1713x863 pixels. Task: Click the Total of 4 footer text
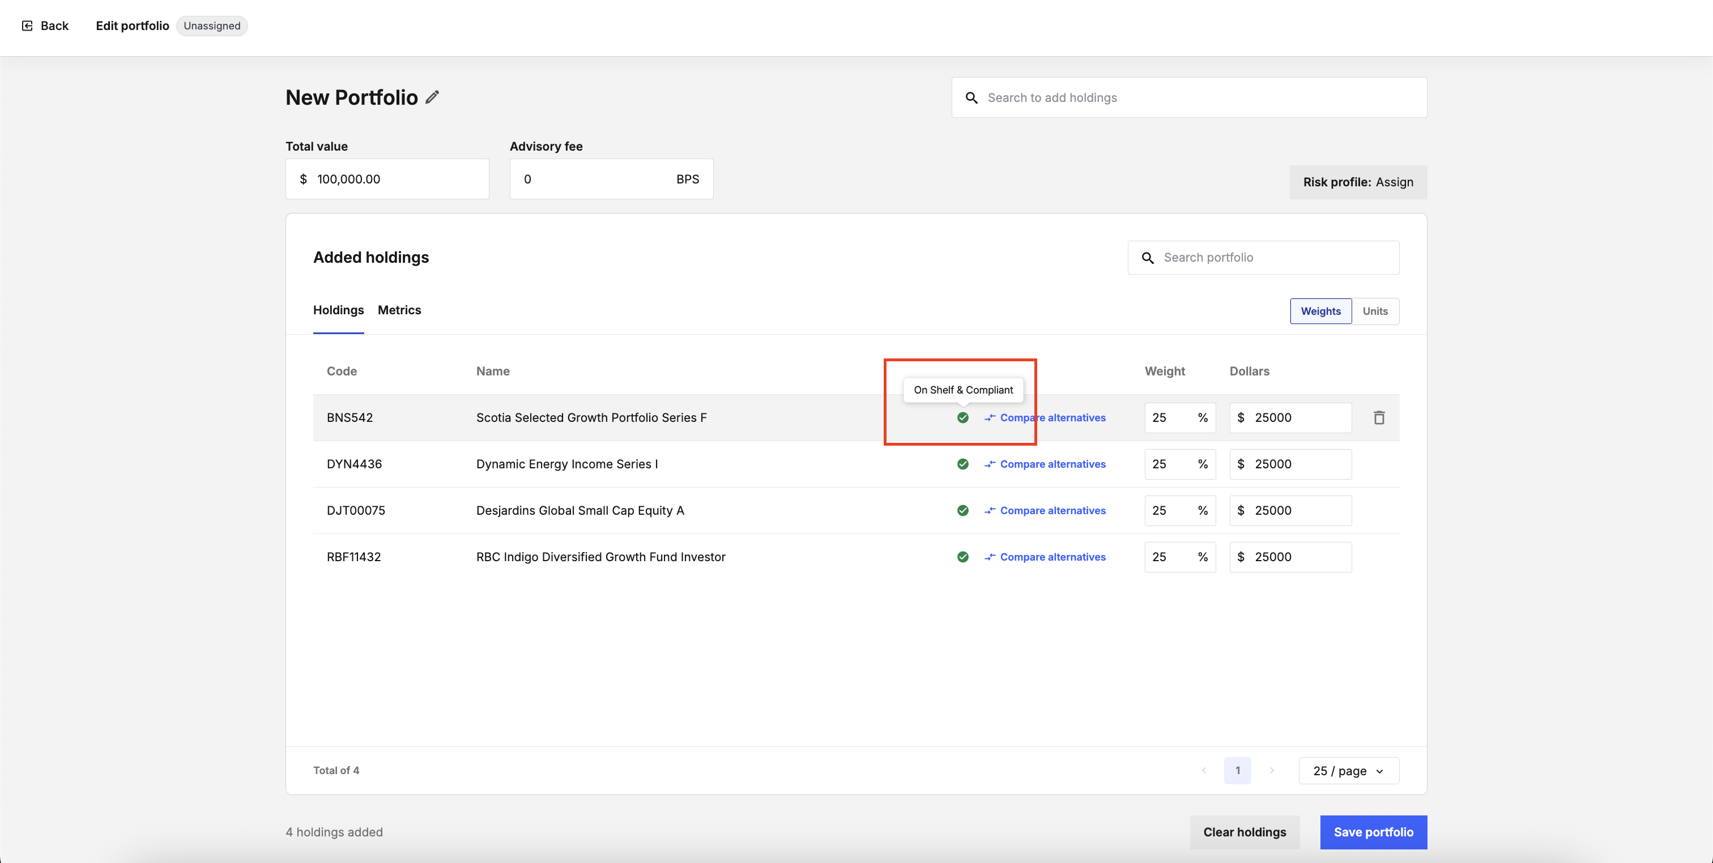tap(336, 771)
